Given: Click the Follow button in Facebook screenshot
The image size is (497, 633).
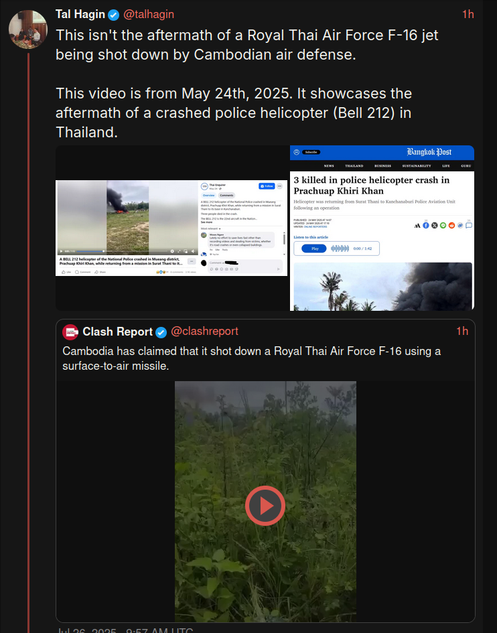Looking at the screenshot, I should [267, 186].
